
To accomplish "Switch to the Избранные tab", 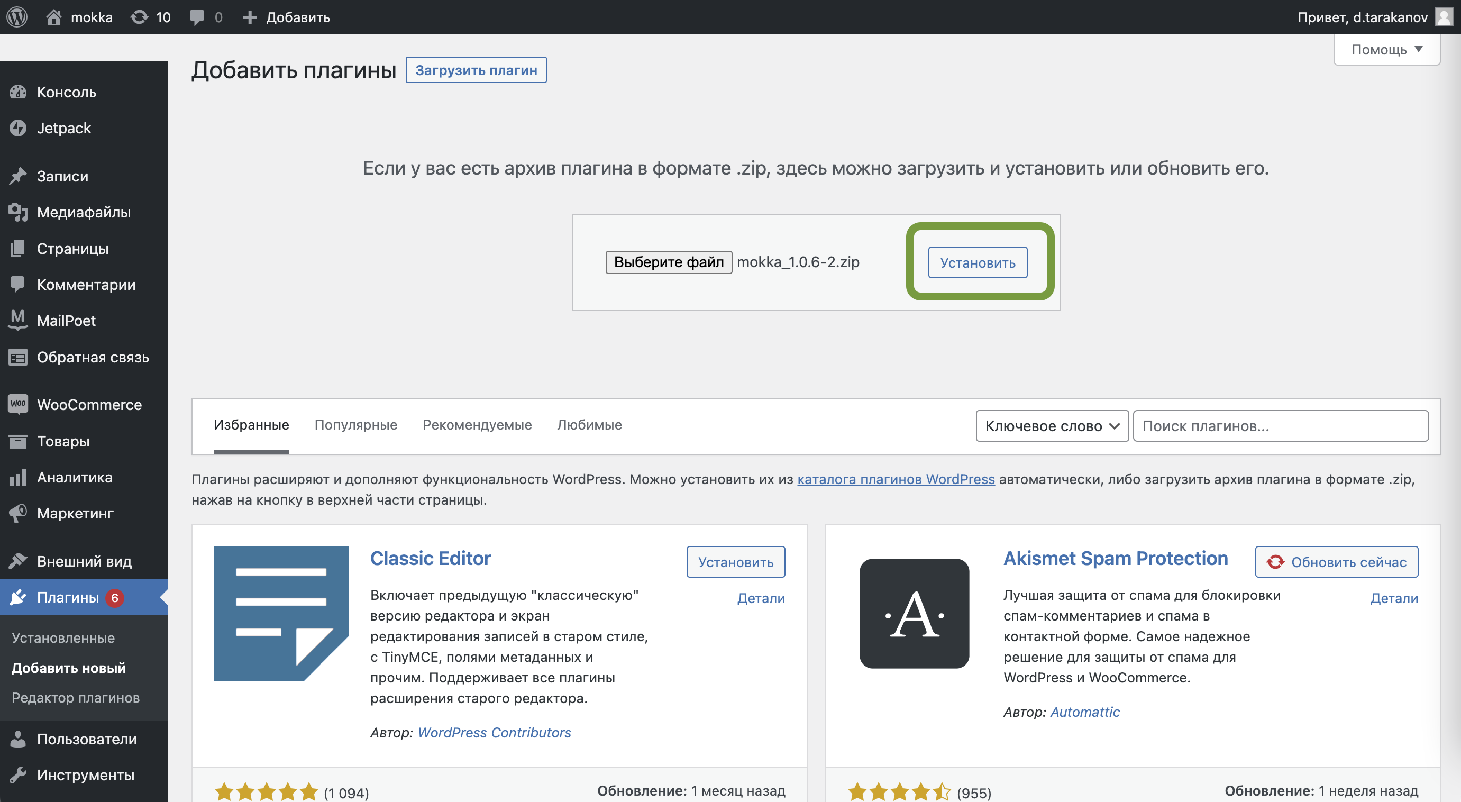I will 251,425.
